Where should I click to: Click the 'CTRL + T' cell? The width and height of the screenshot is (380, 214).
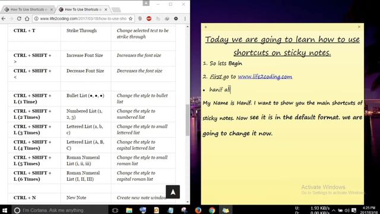[x=34, y=34]
